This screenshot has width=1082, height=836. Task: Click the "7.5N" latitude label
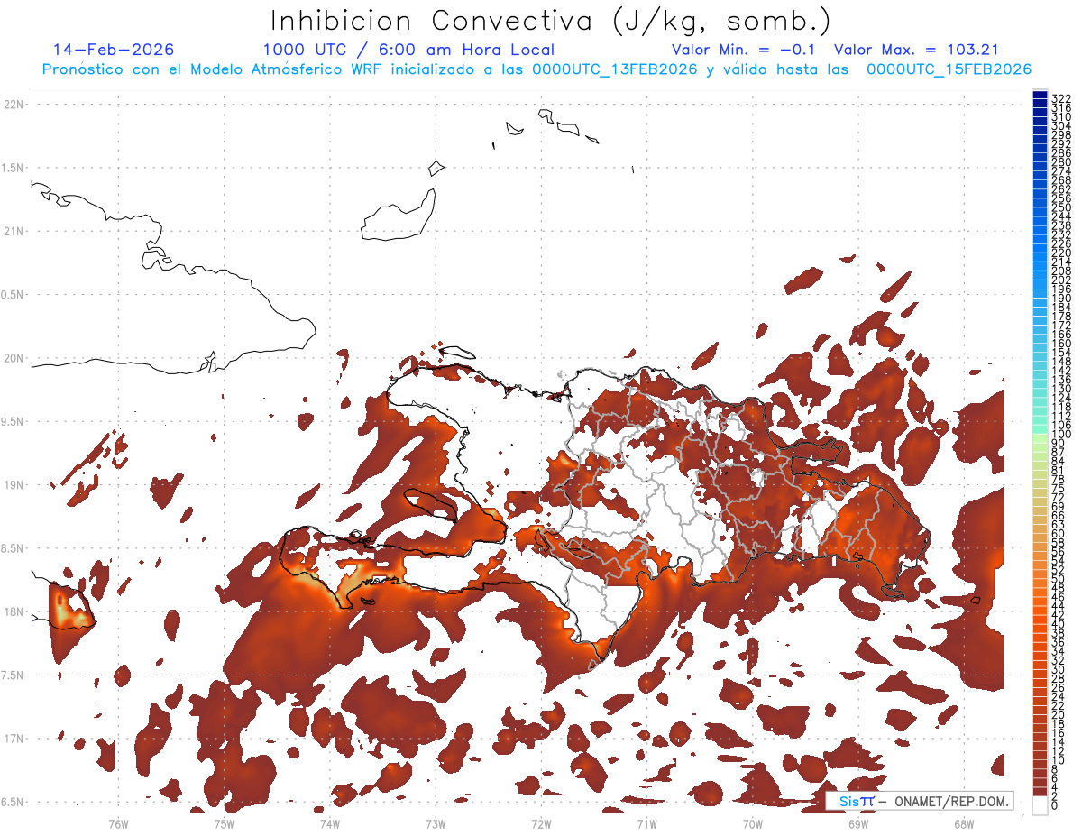(13, 675)
